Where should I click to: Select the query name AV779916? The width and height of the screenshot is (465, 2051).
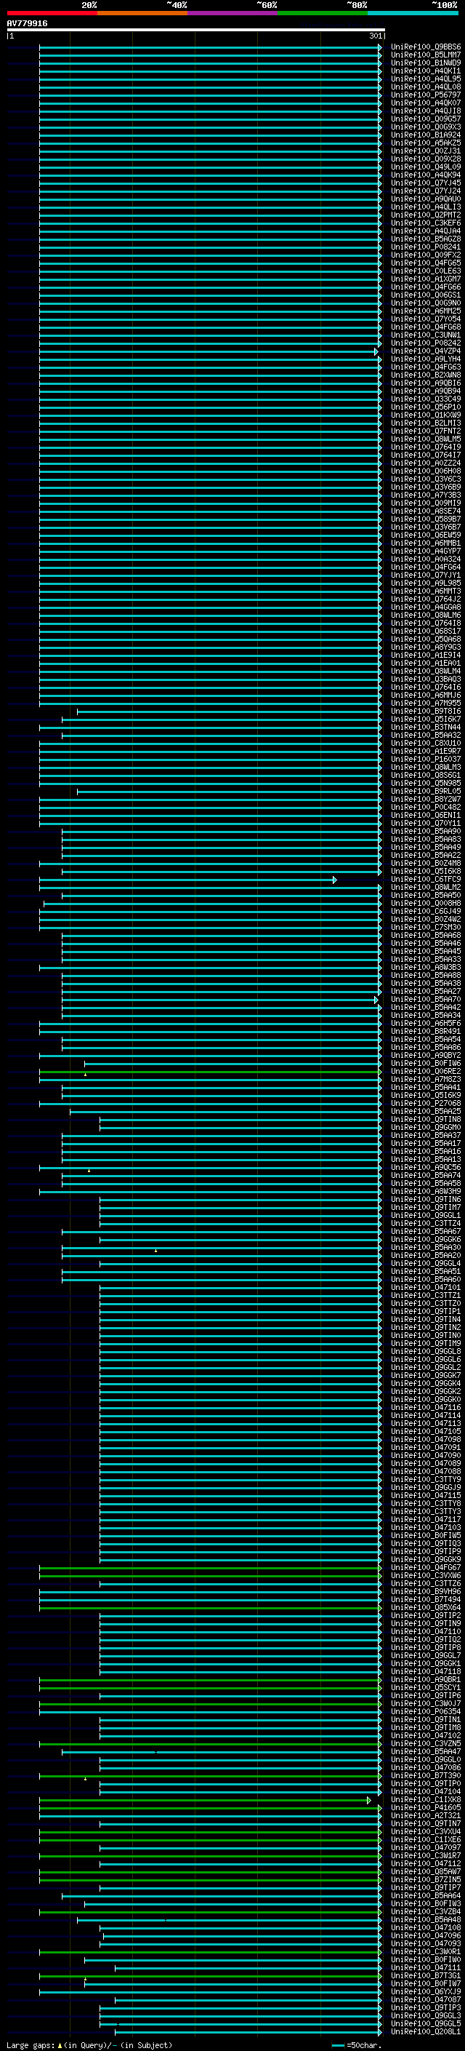[27, 24]
